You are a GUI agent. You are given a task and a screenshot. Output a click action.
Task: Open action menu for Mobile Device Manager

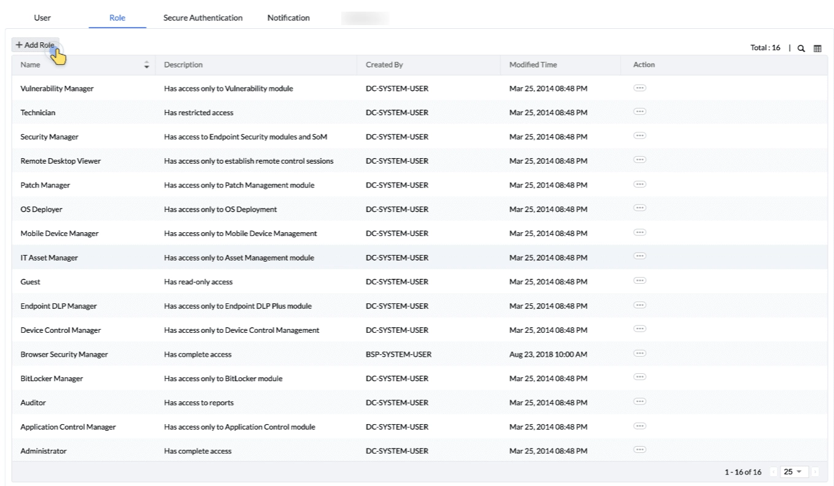[x=640, y=233]
